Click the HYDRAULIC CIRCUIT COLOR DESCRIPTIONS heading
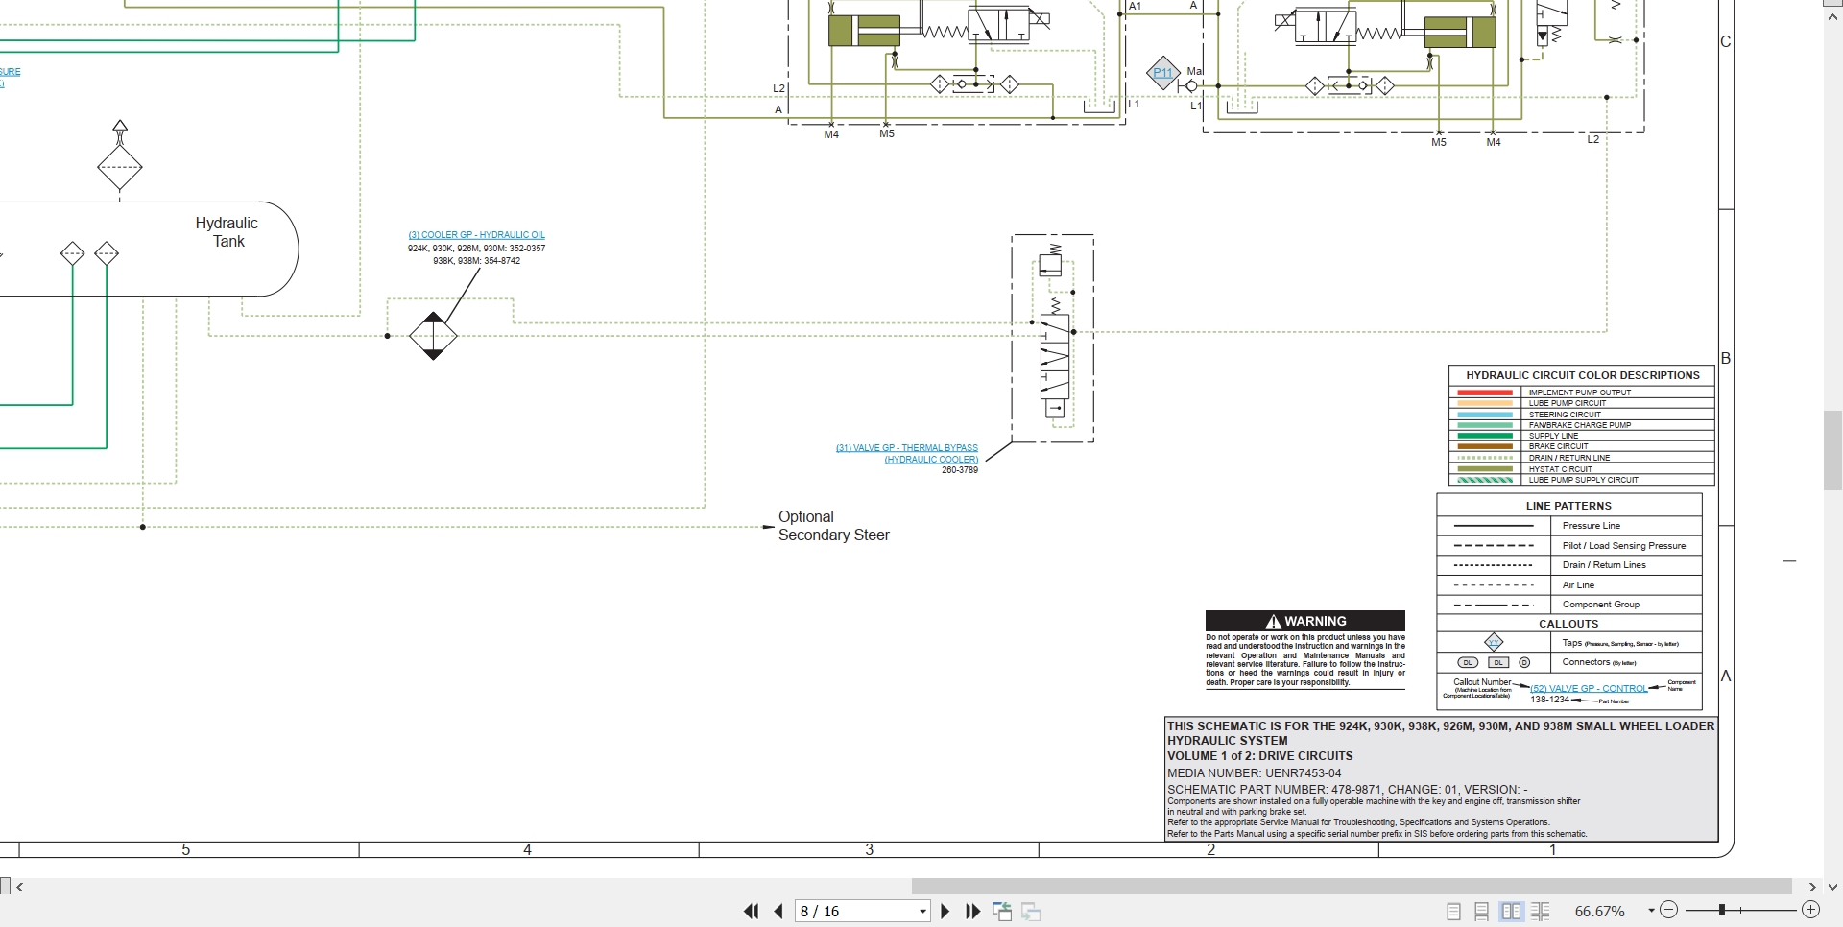The width and height of the screenshot is (1843, 927). [1583, 375]
